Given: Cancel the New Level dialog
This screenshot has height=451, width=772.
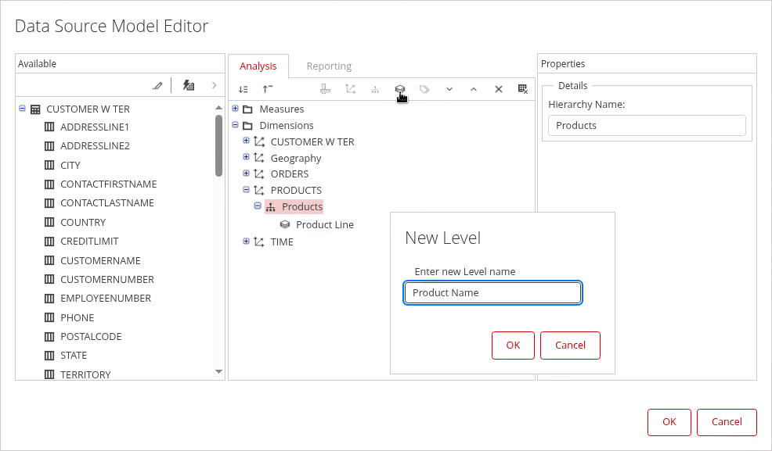Looking at the screenshot, I should click(x=570, y=345).
